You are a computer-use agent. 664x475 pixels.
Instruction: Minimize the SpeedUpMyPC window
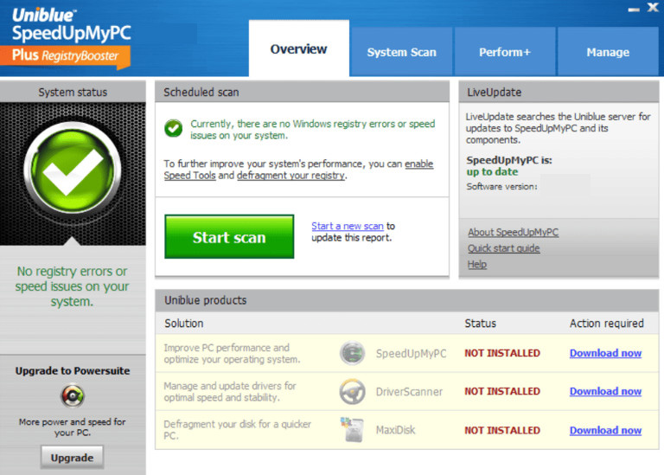pos(634,10)
